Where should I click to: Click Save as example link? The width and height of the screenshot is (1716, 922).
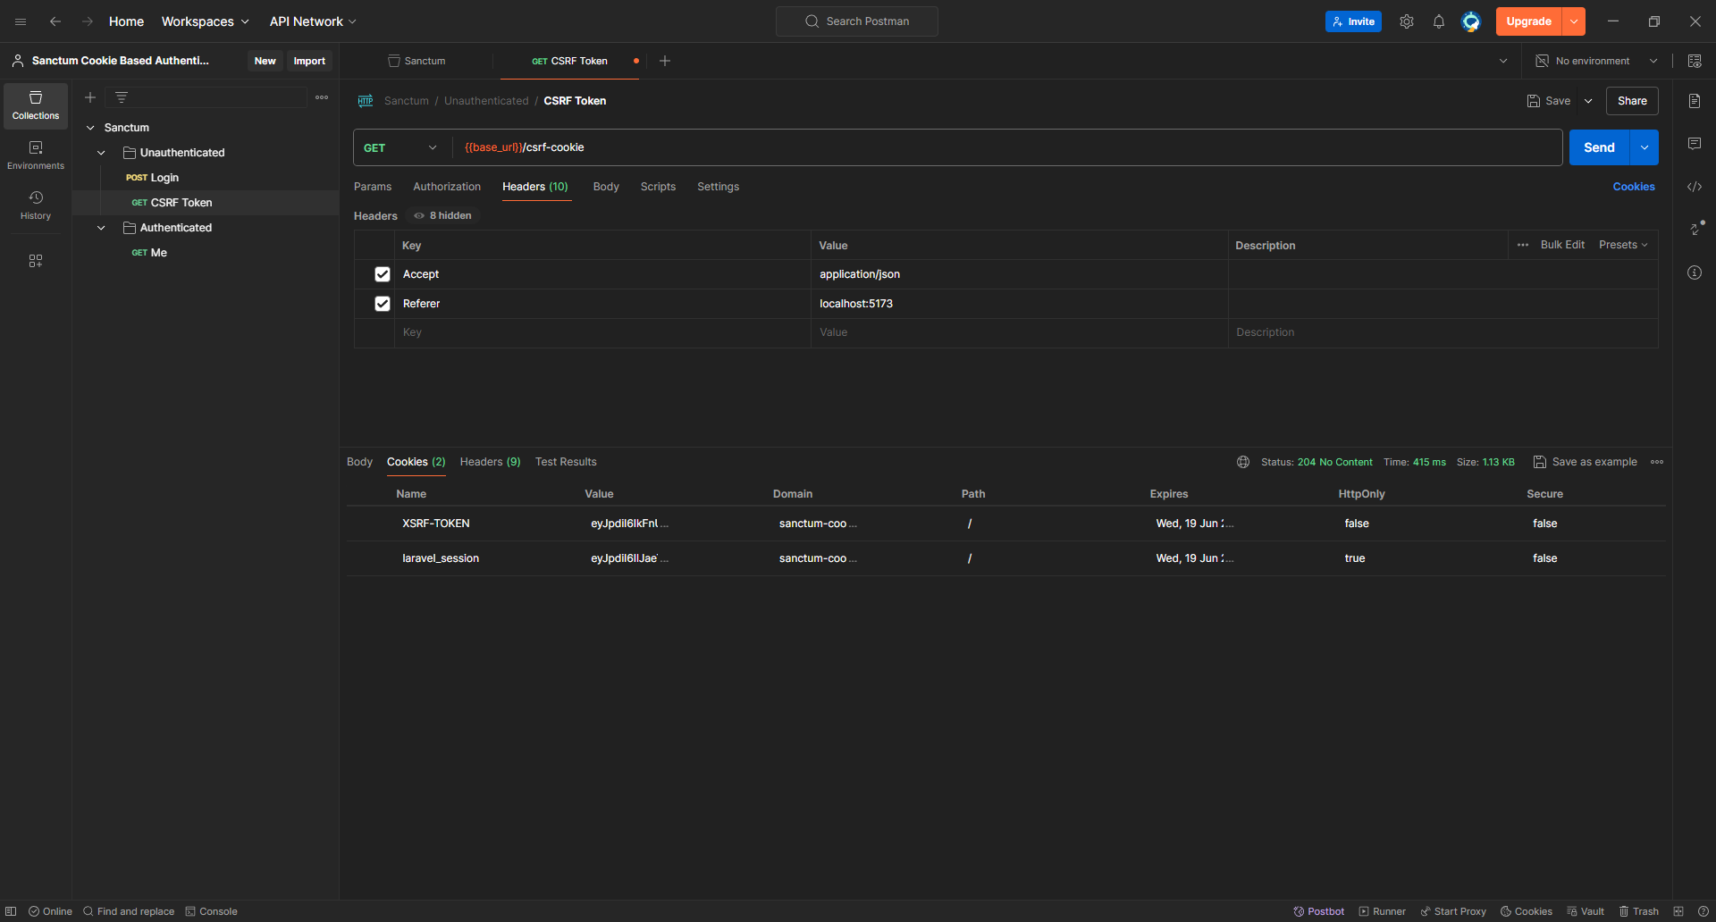tap(1594, 462)
